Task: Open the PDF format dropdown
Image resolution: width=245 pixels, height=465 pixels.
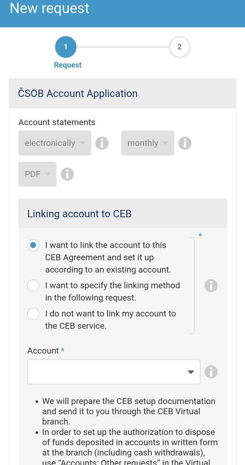Action: tap(37, 174)
